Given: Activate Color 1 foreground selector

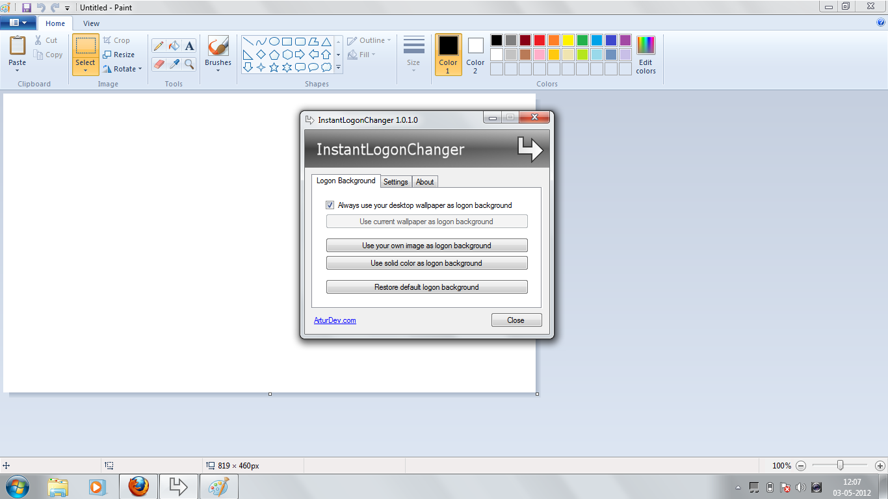Looking at the screenshot, I should pos(448,55).
